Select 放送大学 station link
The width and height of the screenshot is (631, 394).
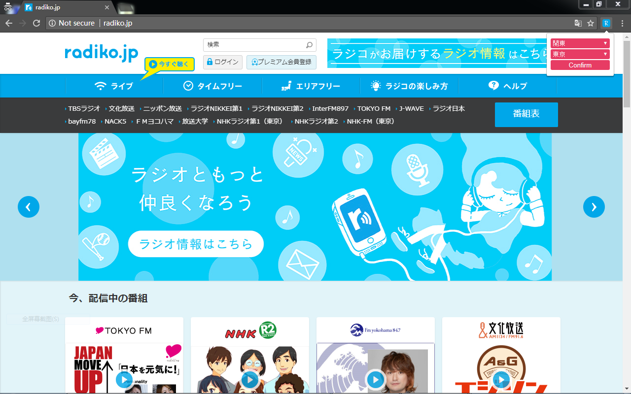195,121
